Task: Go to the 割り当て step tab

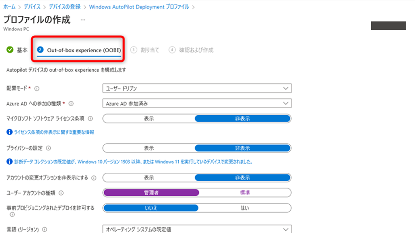Action: 145,50
